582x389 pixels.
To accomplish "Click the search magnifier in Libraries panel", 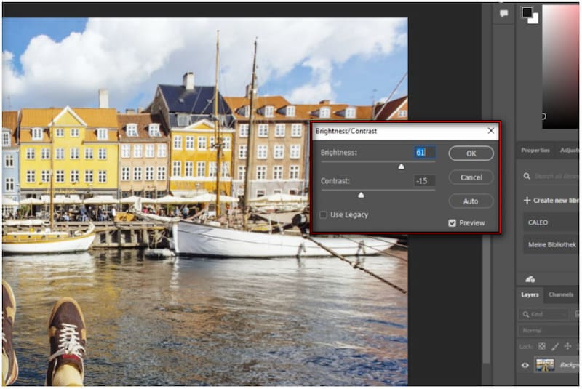I will [x=526, y=176].
